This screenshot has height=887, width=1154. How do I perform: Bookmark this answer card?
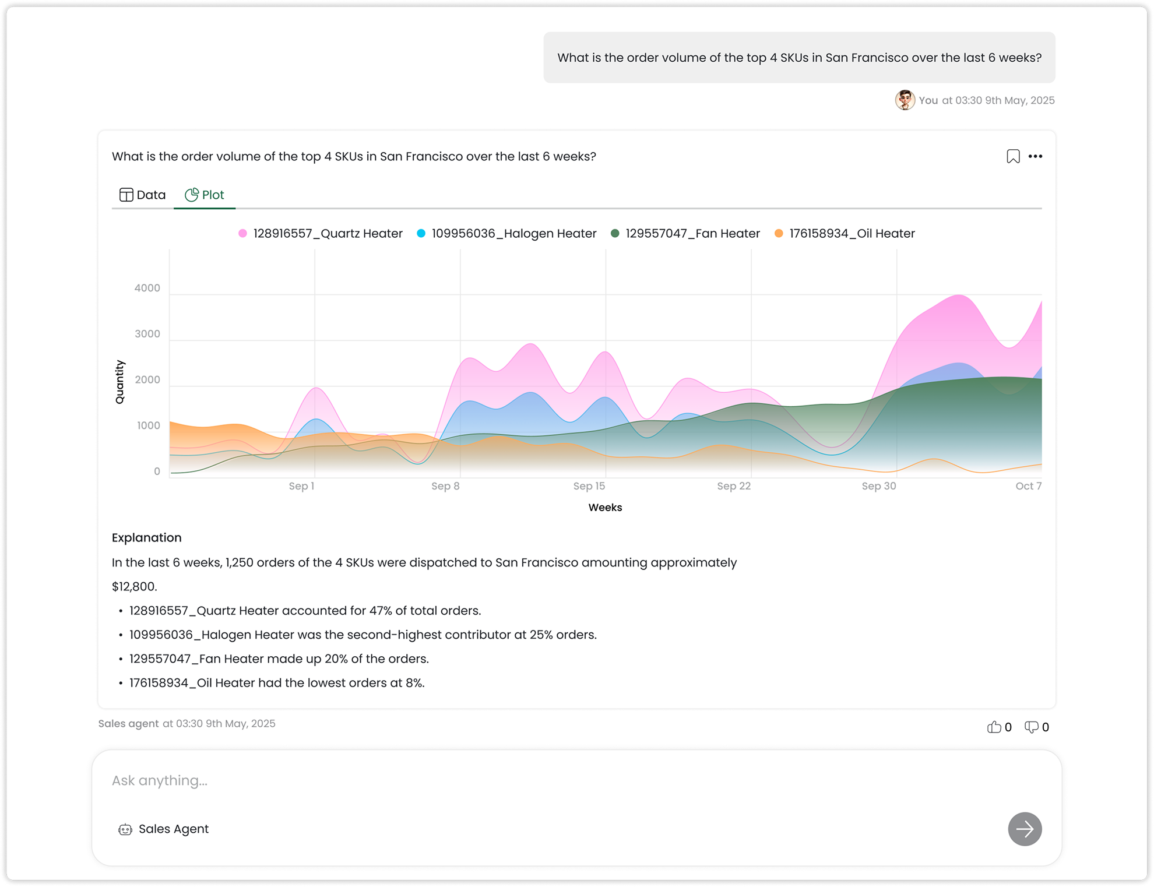(x=1013, y=156)
